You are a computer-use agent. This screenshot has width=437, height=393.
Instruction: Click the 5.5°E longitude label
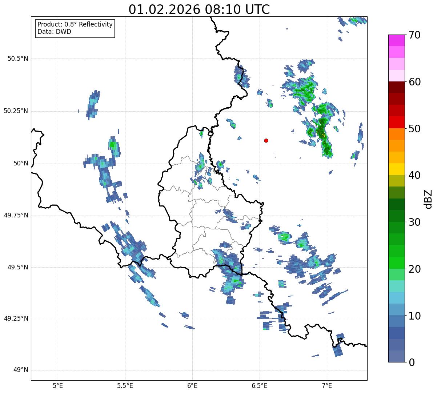coord(125,386)
